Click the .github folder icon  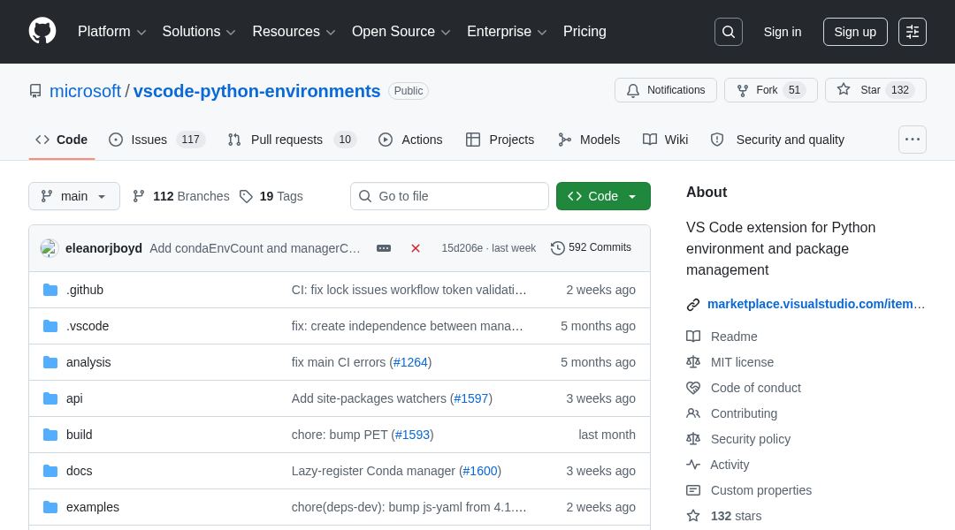(x=50, y=290)
